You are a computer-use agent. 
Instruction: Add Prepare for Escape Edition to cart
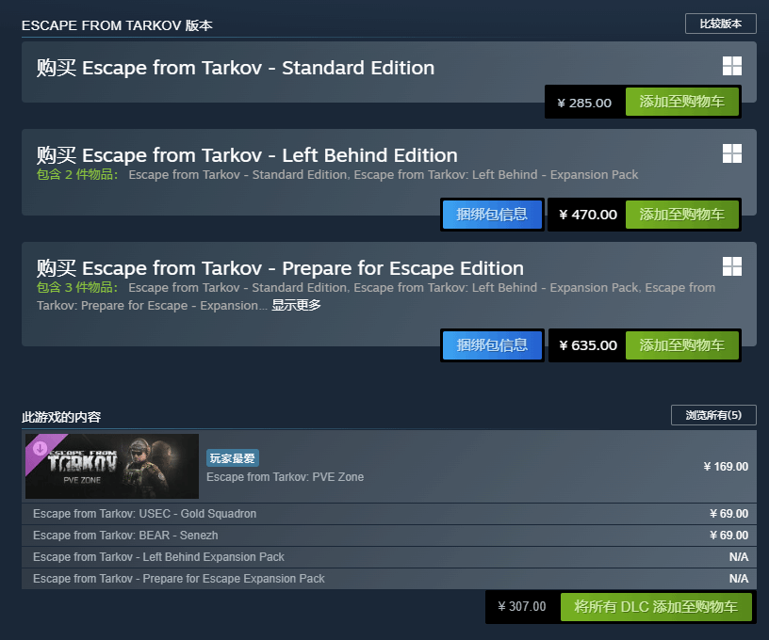click(681, 345)
